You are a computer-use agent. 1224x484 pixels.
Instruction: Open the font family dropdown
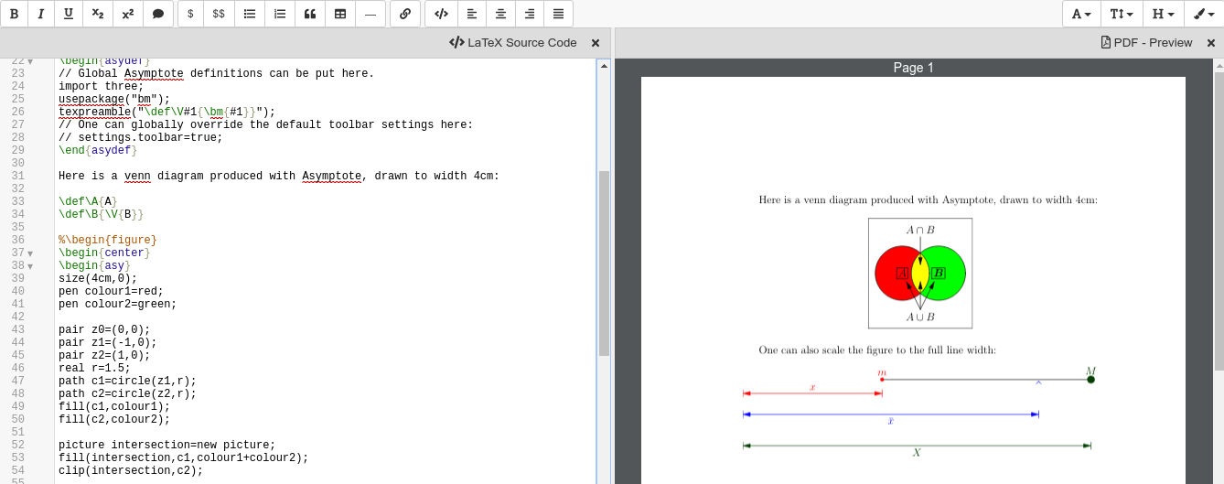coord(1081,14)
